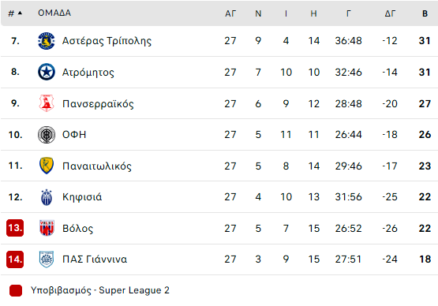
Task: Click the red 13. relegation position badge
Action: (x=15, y=228)
